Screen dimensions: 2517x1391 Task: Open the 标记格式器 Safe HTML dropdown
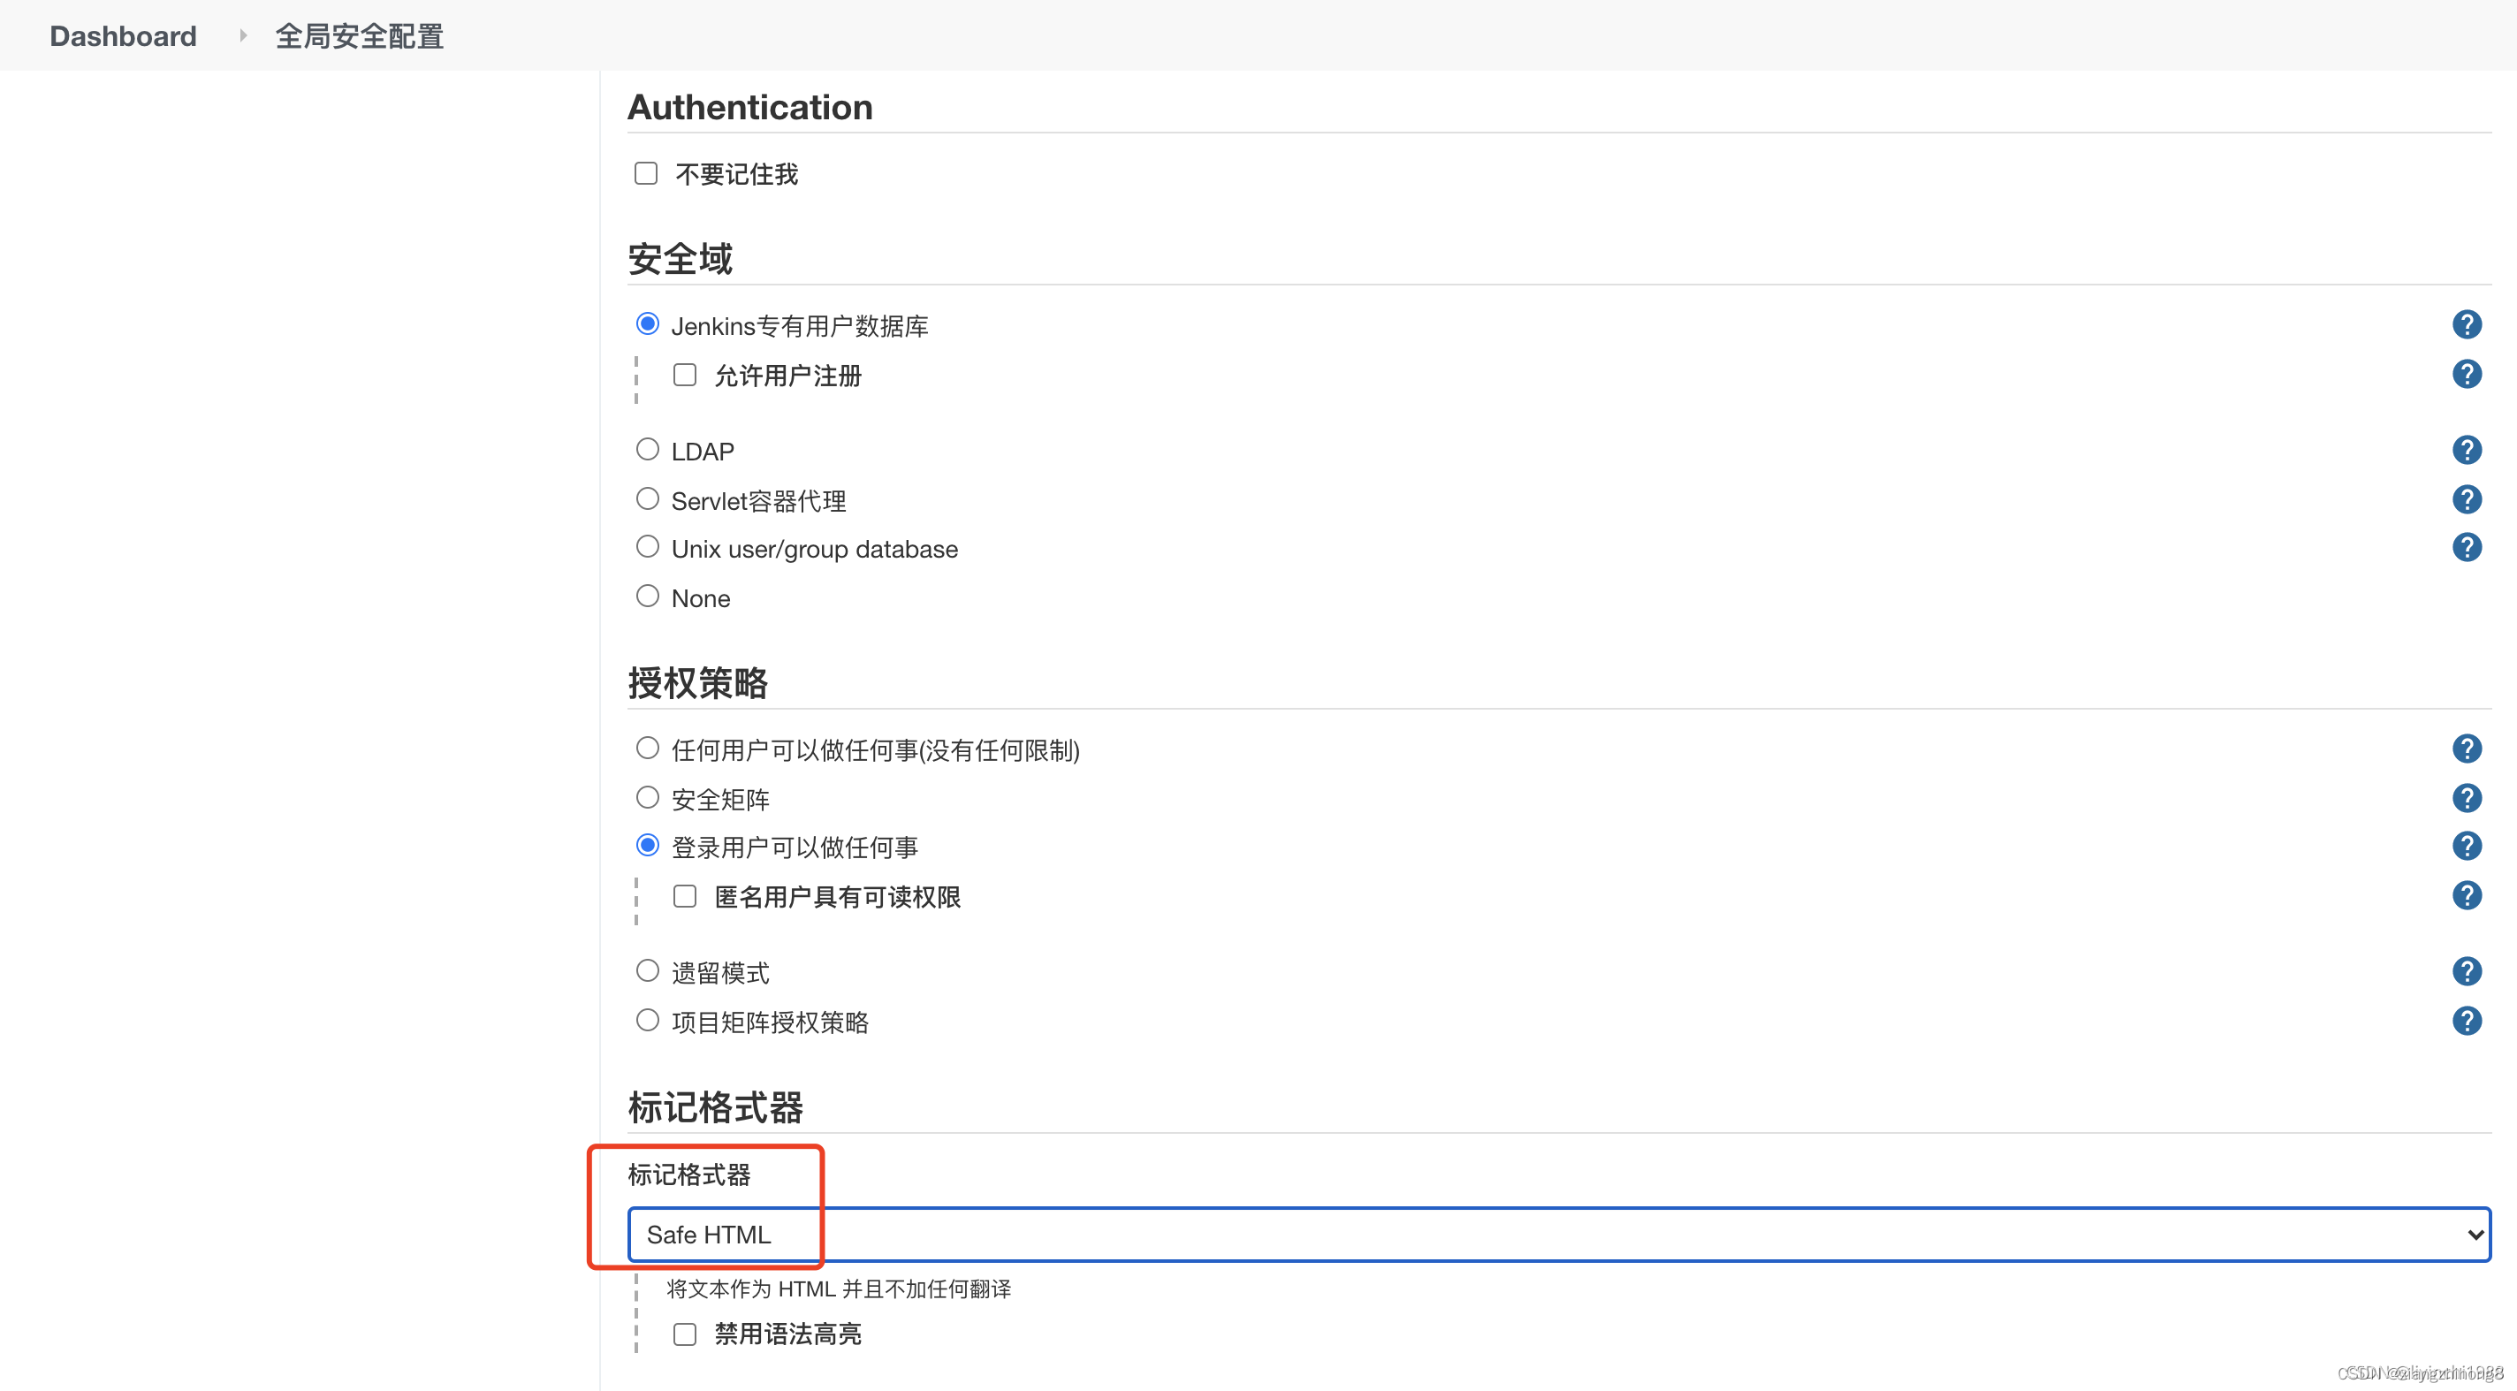1558,1235
